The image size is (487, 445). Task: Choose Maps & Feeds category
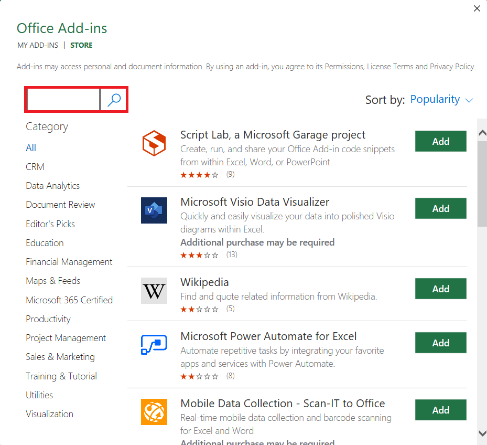click(53, 281)
